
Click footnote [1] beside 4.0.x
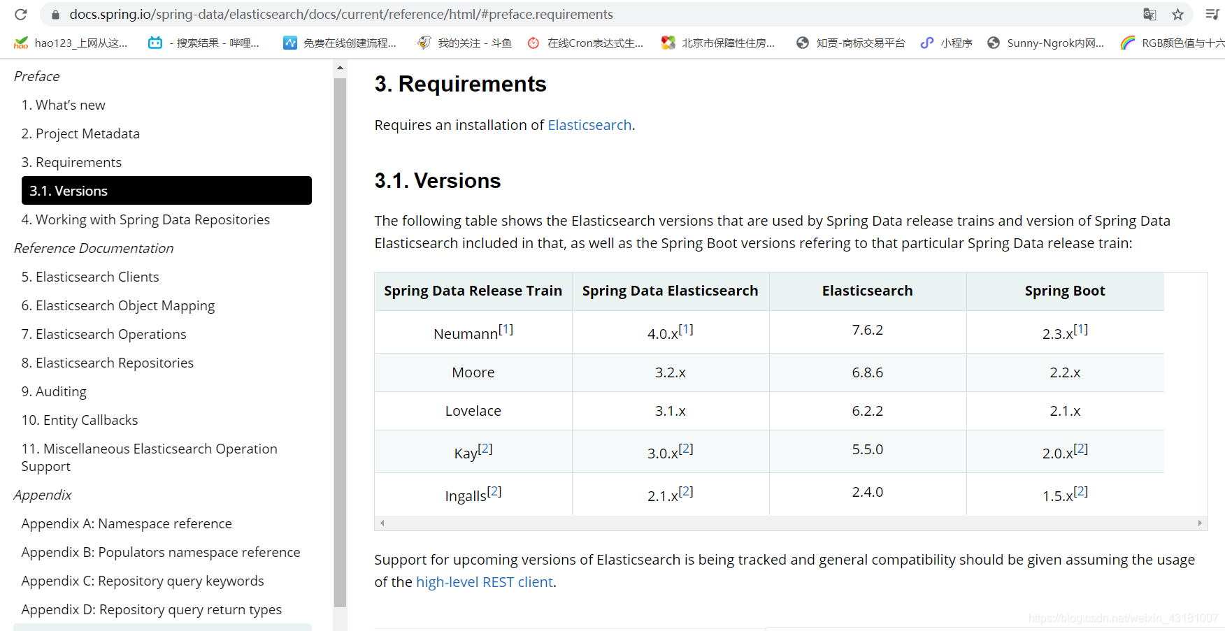click(686, 329)
